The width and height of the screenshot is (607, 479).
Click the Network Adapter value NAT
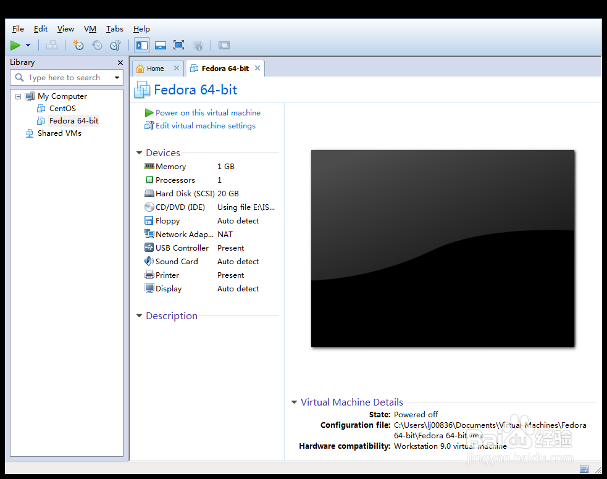[x=225, y=235]
